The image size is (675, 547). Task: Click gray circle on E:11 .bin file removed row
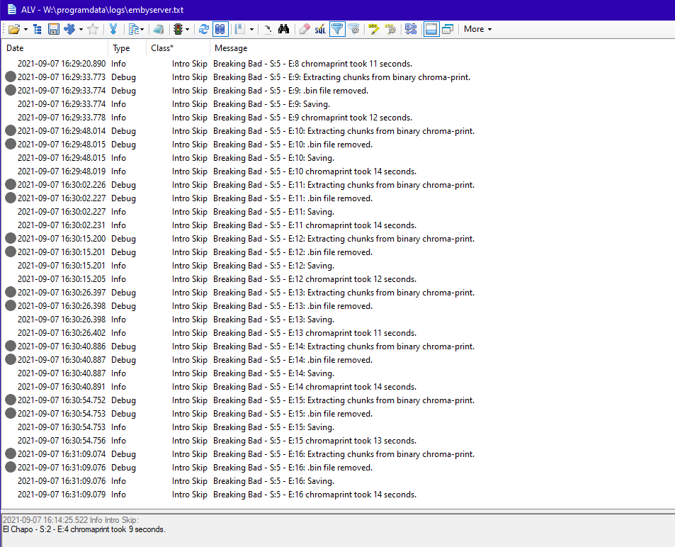(x=11, y=198)
